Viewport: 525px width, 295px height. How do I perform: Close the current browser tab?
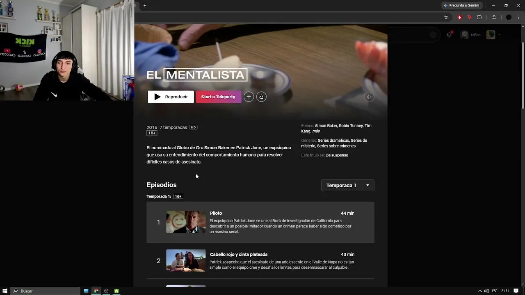[135, 5]
